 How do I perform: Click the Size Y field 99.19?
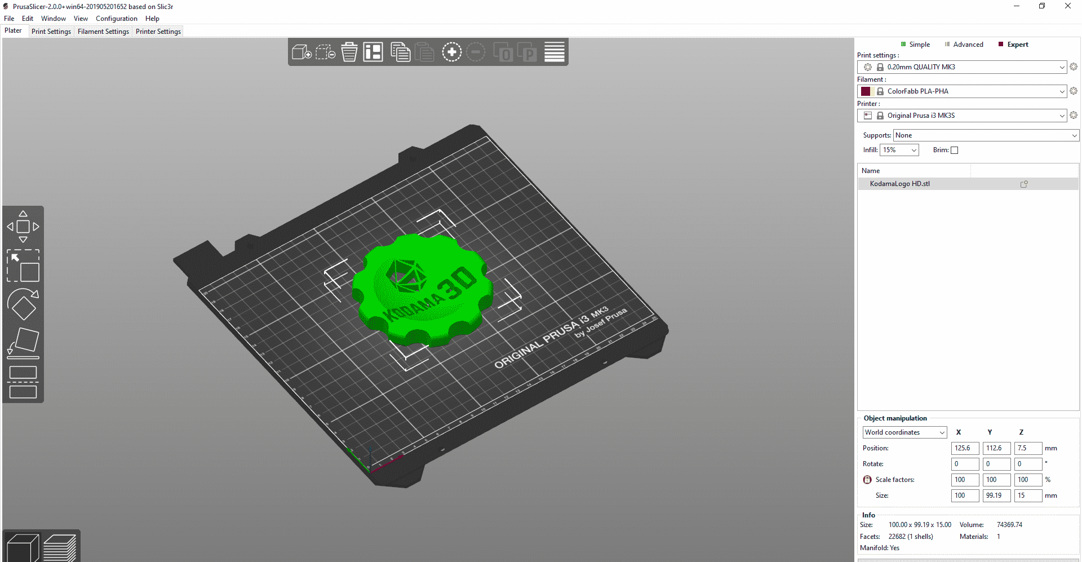coord(997,495)
